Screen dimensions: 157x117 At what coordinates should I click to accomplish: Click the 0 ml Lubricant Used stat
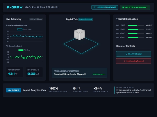80,90
